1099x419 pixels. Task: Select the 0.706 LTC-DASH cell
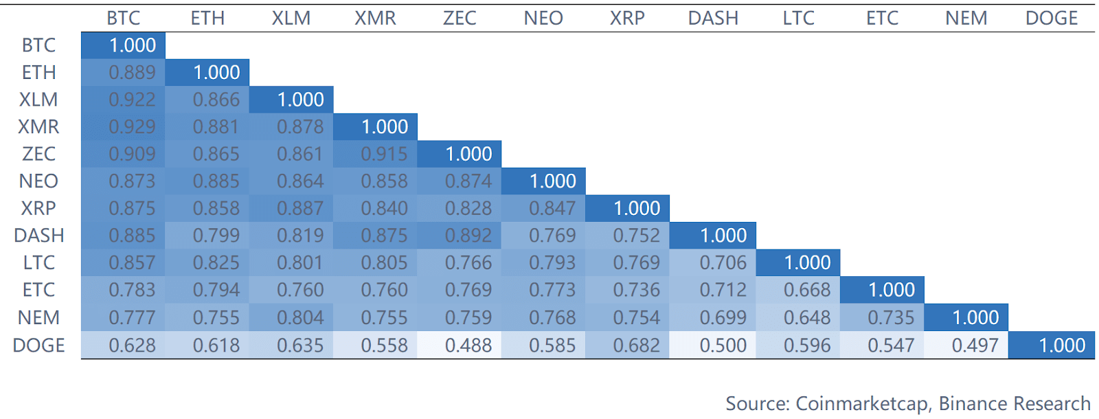(x=723, y=262)
